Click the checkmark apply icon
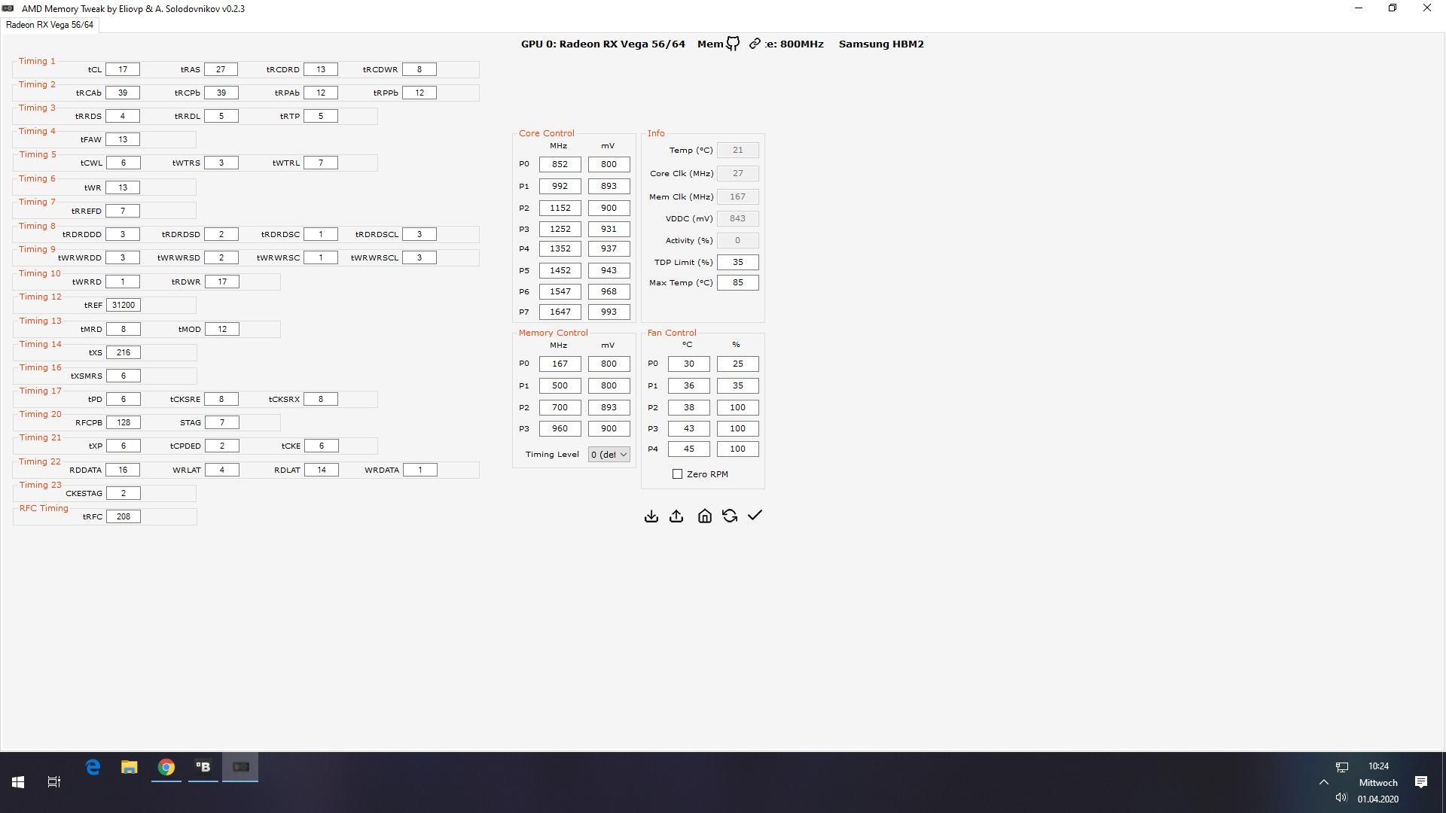Screen dimensions: 1446x813 click(755, 516)
